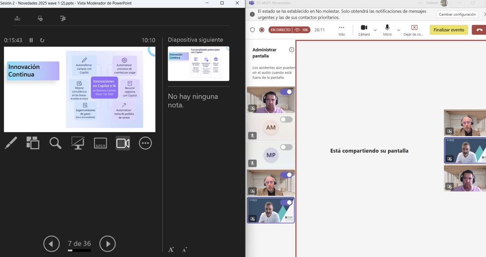The height and width of the screenshot is (257, 486).
Task: Click the 26:11 meeting duration
Action: pyautogui.click(x=320, y=30)
